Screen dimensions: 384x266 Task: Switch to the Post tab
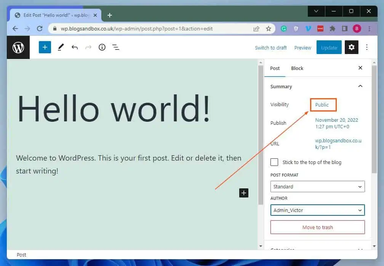pyautogui.click(x=275, y=68)
